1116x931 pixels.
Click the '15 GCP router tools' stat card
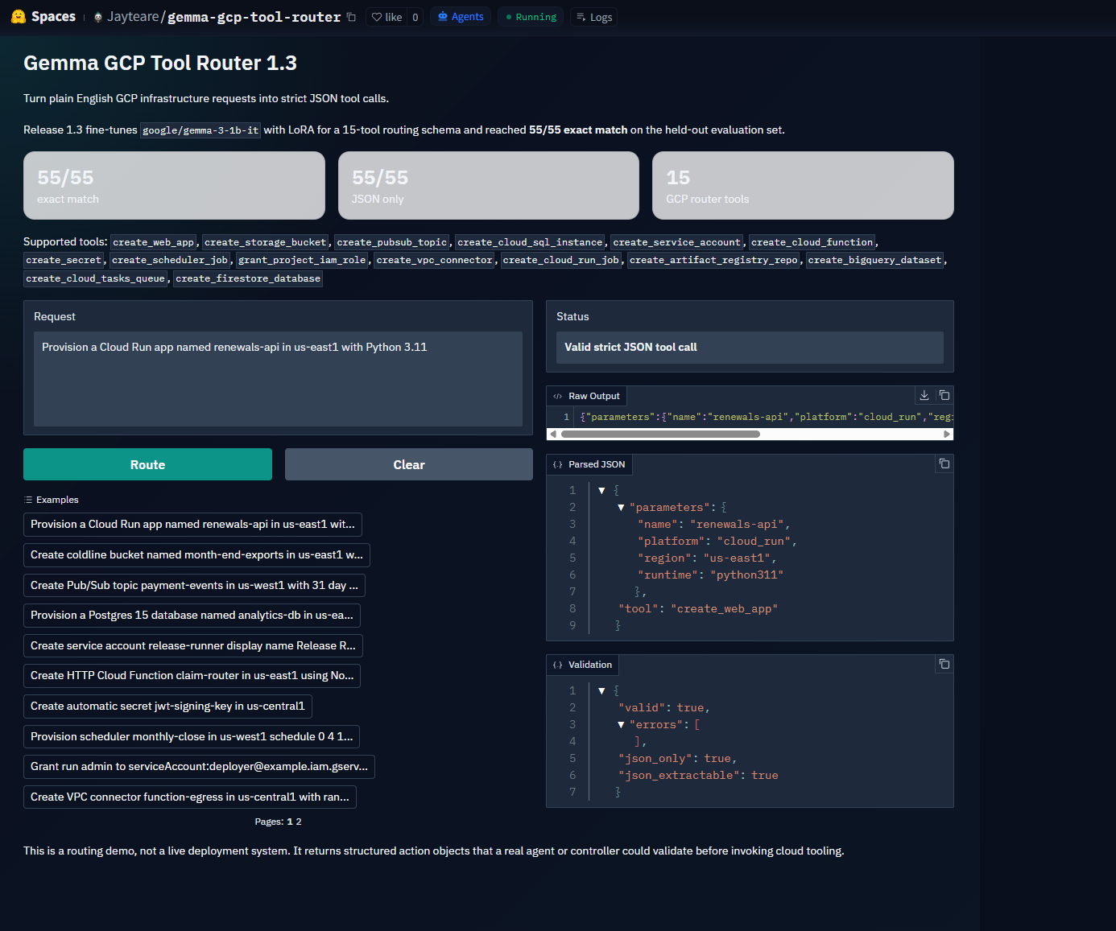[803, 185]
